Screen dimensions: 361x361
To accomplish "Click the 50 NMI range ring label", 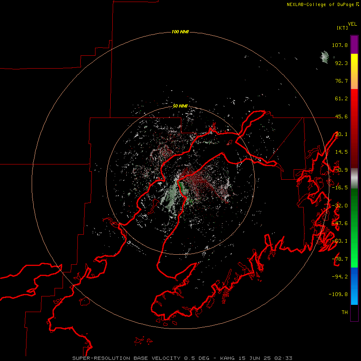I will pyautogui.click(x=180, y=106).
